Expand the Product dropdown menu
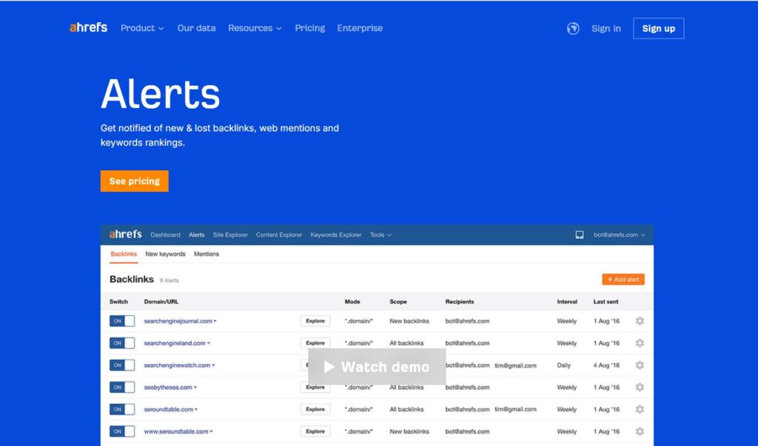Image resolution: width=758 pixels, height=446 pixels. [141, 28]
